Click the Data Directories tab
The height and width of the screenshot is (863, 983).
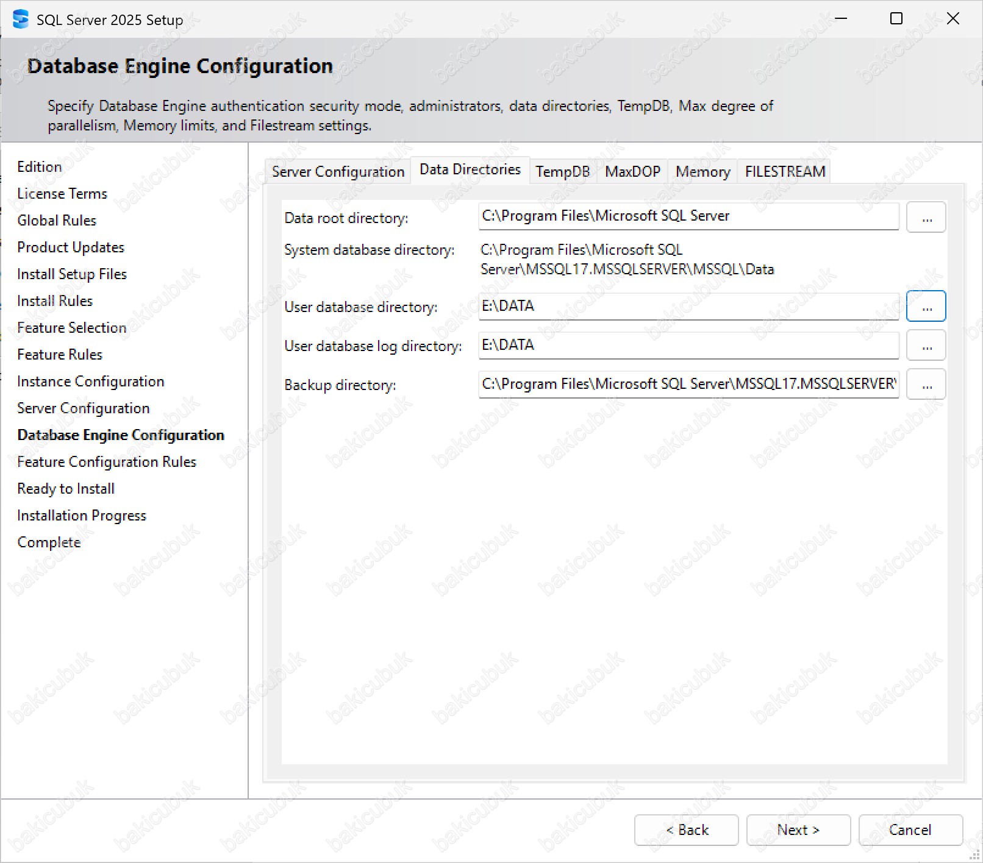(x=470, y=169)
